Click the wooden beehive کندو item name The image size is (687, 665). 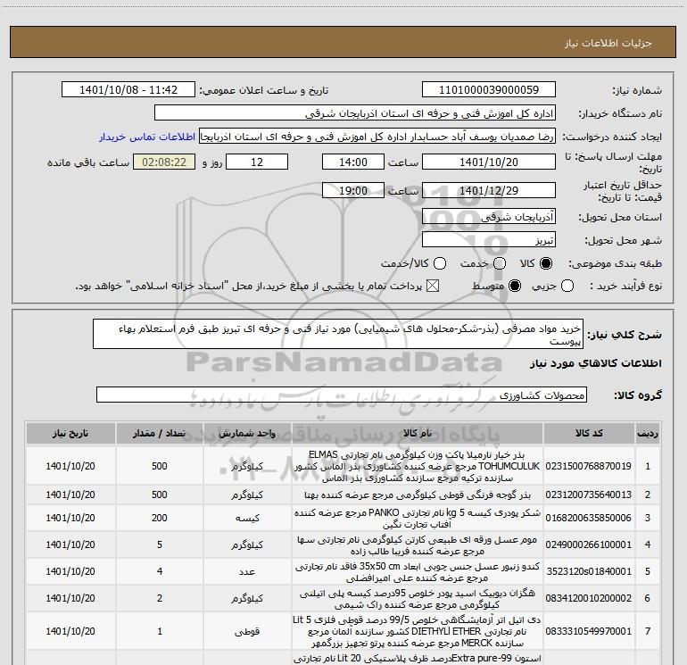pyautogui.click(x=418, y=572)
